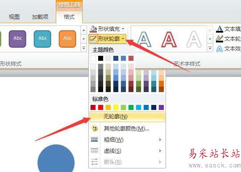This screenshot has width=241, height=172.
Task: Choose standard bright red swatch
Action: click(101, 107)
